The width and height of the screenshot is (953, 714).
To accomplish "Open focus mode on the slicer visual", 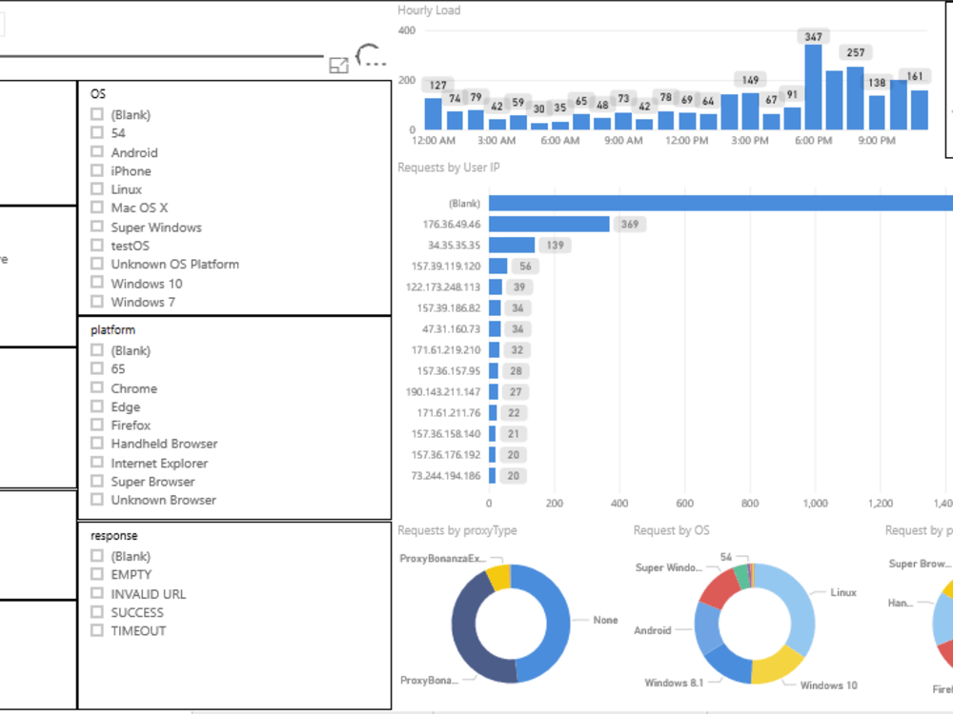I will 338,65.
